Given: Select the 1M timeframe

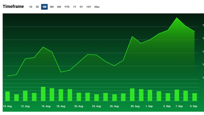Looking at the screenshot, I should pyautogui.click(x=44, y=7).
